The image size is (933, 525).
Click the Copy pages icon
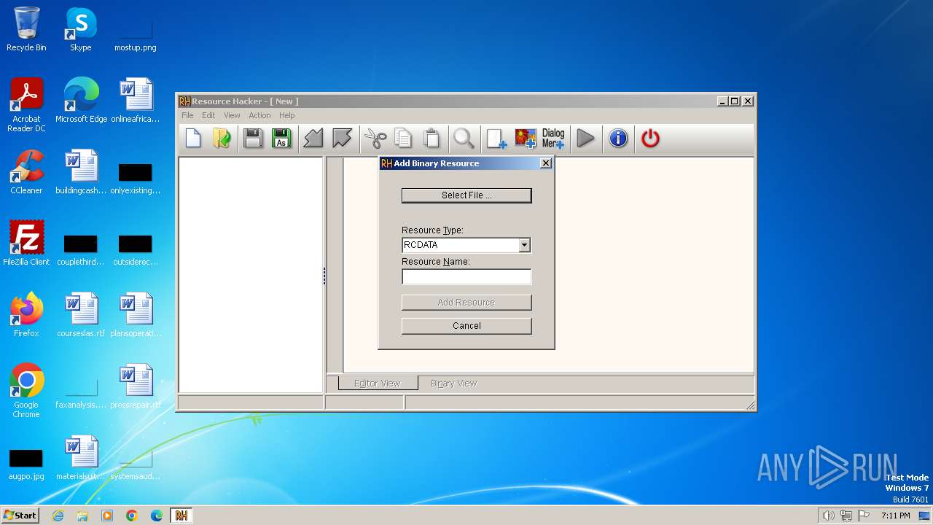click(x=403, y=138)
